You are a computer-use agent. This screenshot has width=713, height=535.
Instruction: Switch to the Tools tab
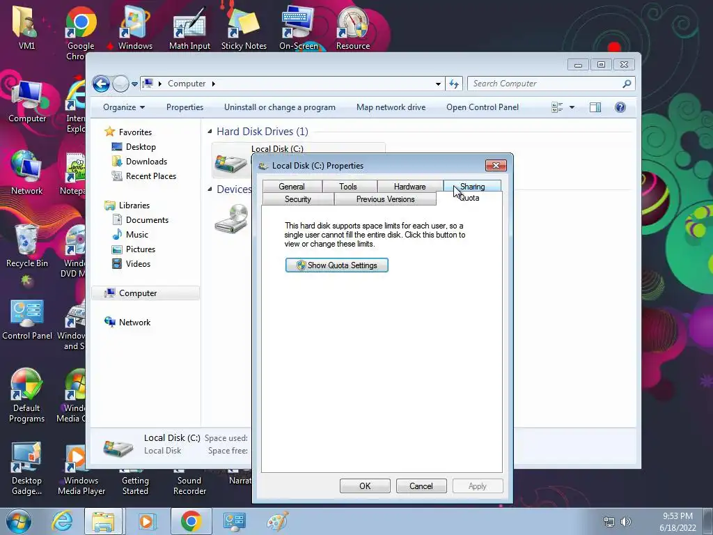coord(348,187)
